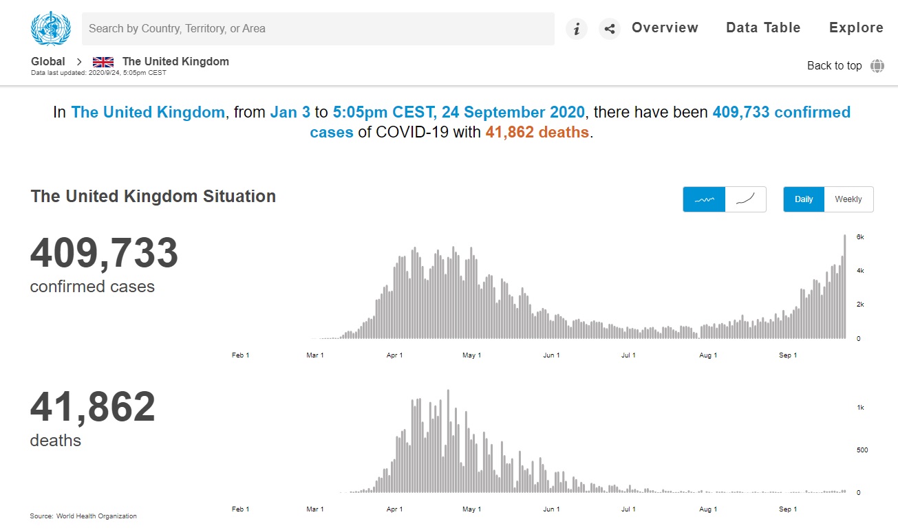This screenshot has width=898, height=530.
Task: Click the tallest bar in confirmed cases chart
Action: pos(845,287)
